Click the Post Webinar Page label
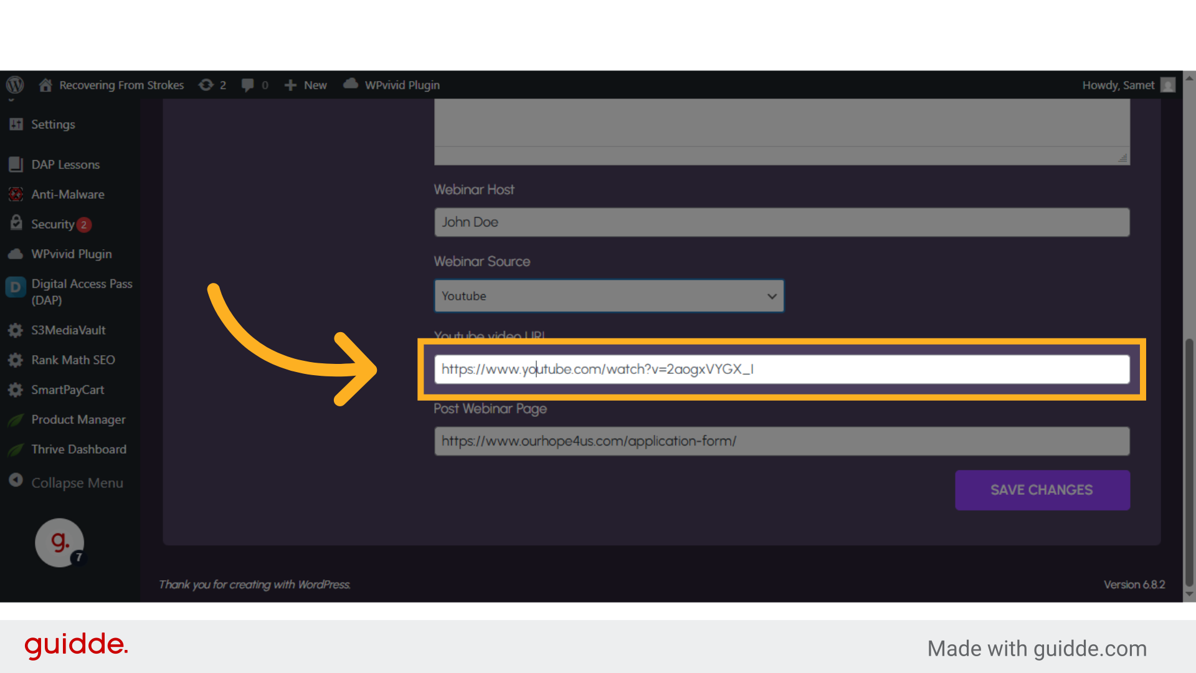This screenshot has width=1196, height=673. (490, 409)
